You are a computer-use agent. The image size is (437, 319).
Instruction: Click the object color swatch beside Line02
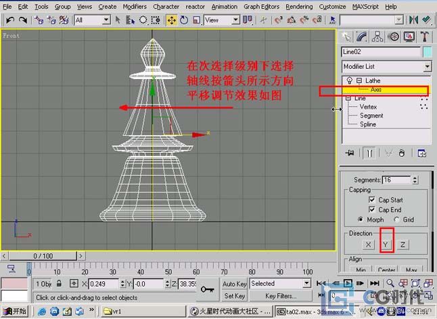click(428, 52)
